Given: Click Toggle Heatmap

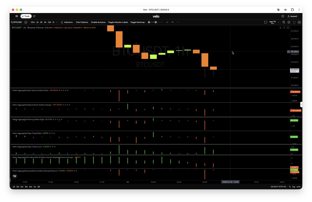Looking at the screenshot, I should pyautogui.click(x=138, y=22).
